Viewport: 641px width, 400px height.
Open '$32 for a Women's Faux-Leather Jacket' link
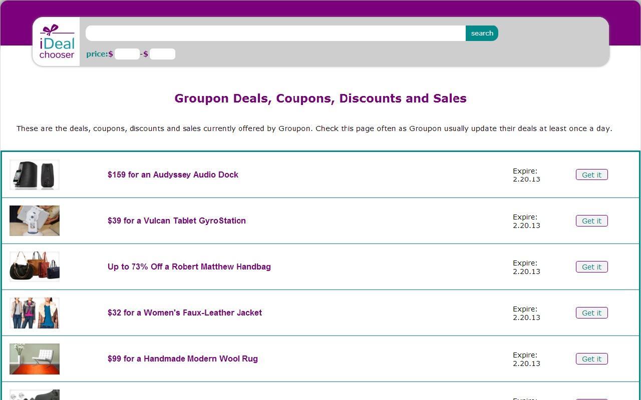click(185, 312)
